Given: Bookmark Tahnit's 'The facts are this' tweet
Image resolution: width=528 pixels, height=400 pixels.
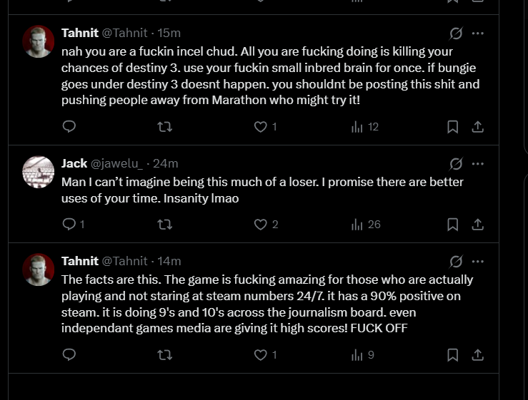Looking at the screenshot, I should [x=452, y=354].
